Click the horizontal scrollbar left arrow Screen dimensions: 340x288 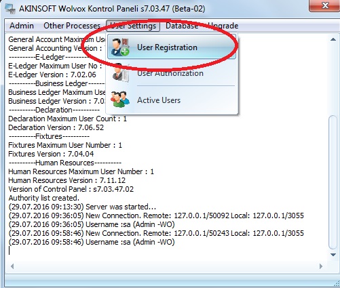(12, 266)
